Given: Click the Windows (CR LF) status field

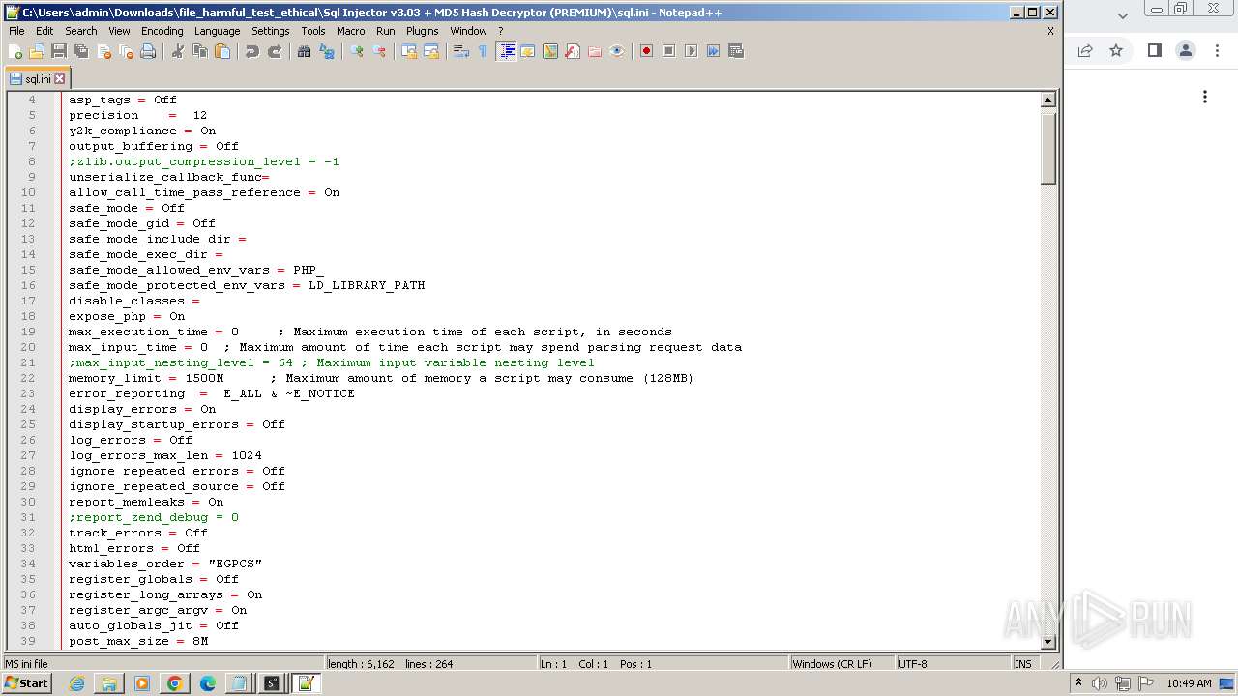Looking at the screenshot, I should 841,664.
